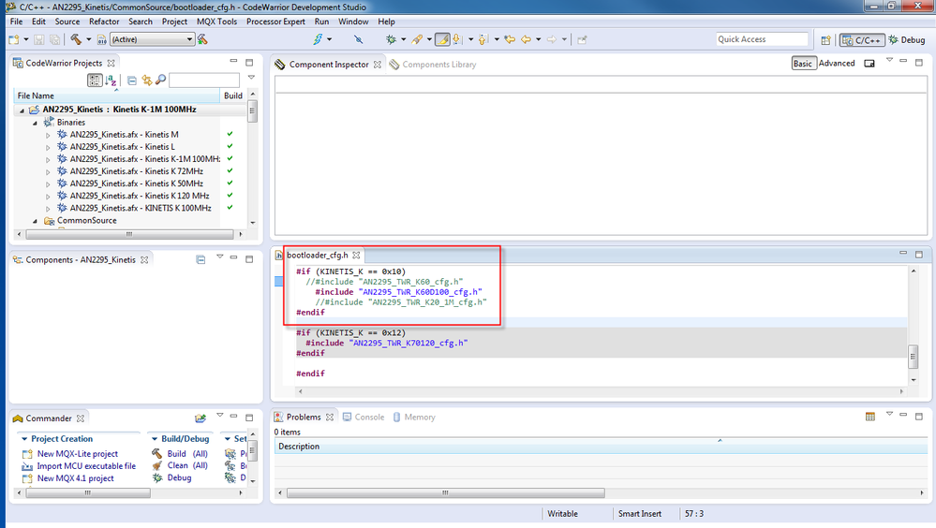
Task: Toggle the C/C++ perspective button
Action: pyautogui.click(x=860, y=40)
